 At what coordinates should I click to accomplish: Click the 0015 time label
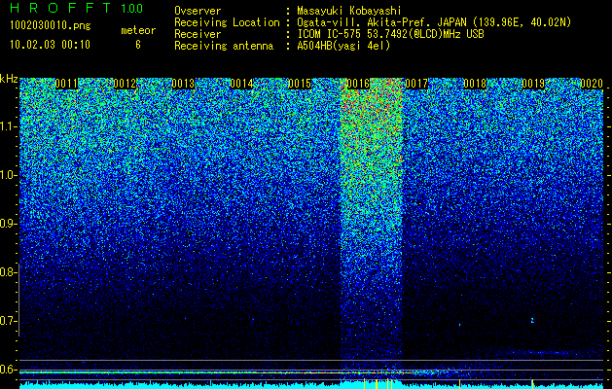(300, 84)
